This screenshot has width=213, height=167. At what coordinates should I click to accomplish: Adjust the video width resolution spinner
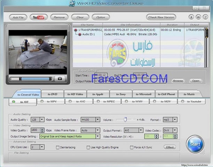[x=157, y=136]
